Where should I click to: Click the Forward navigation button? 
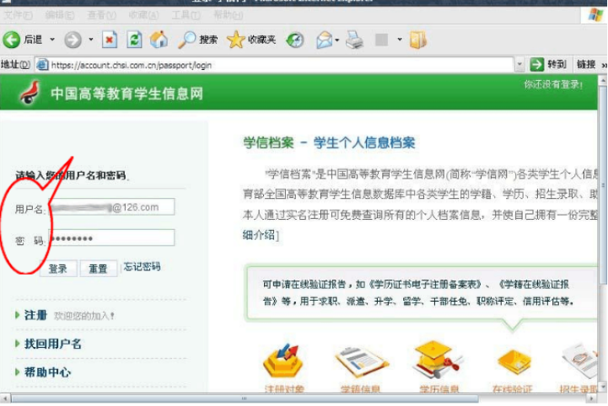(73, 40)
